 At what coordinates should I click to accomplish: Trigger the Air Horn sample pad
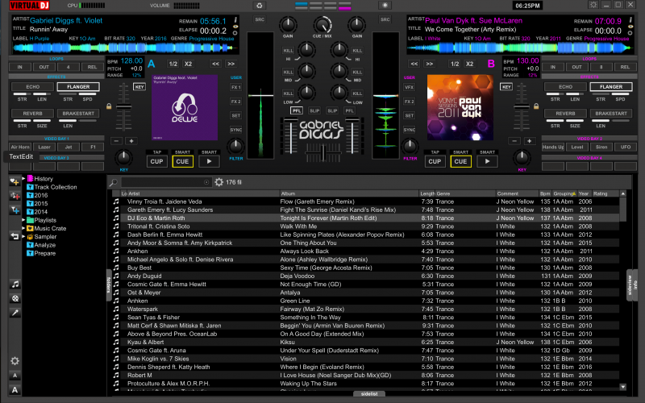[20, 147]
